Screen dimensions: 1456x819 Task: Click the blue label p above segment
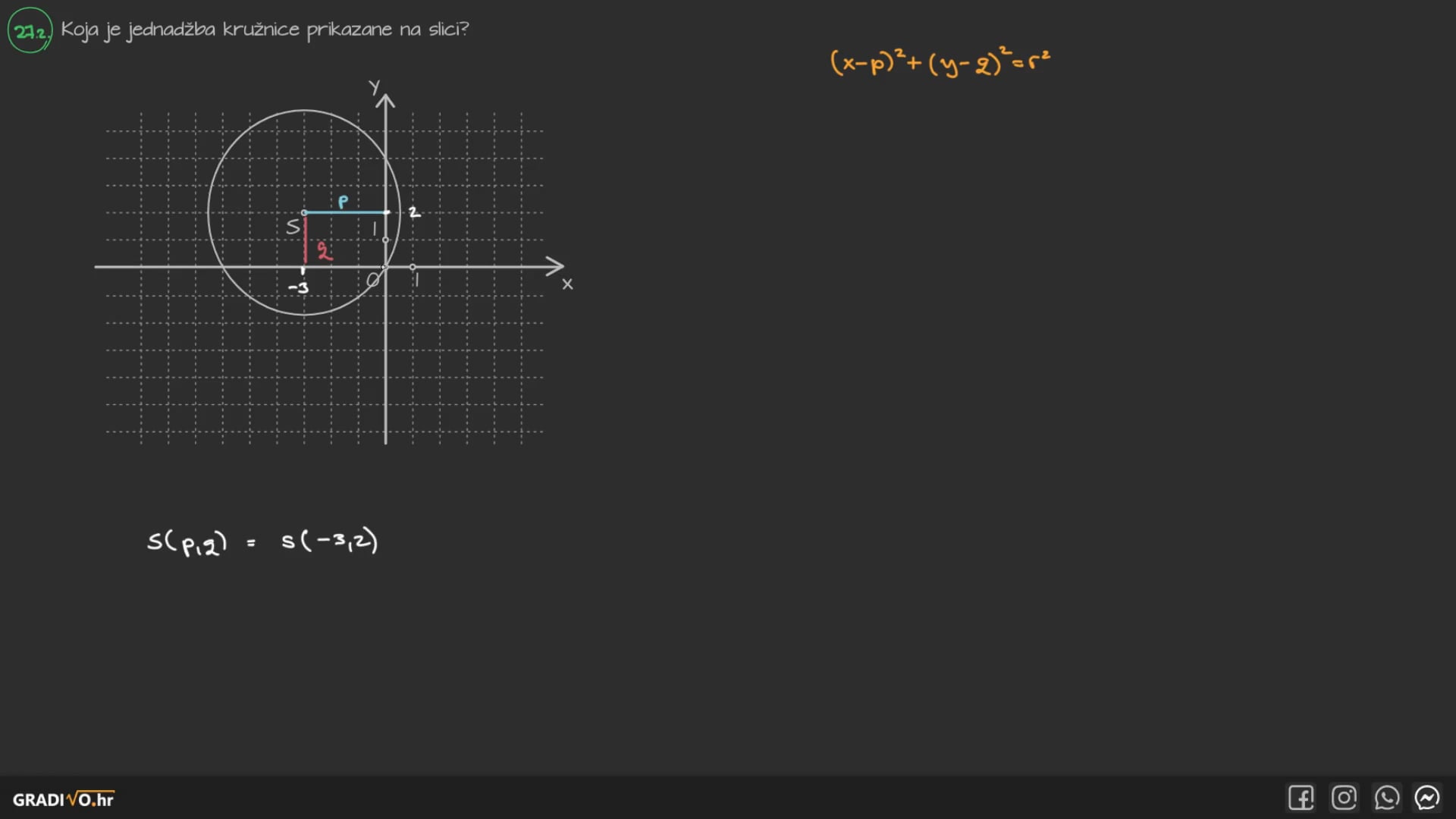(x=344, y=201)
